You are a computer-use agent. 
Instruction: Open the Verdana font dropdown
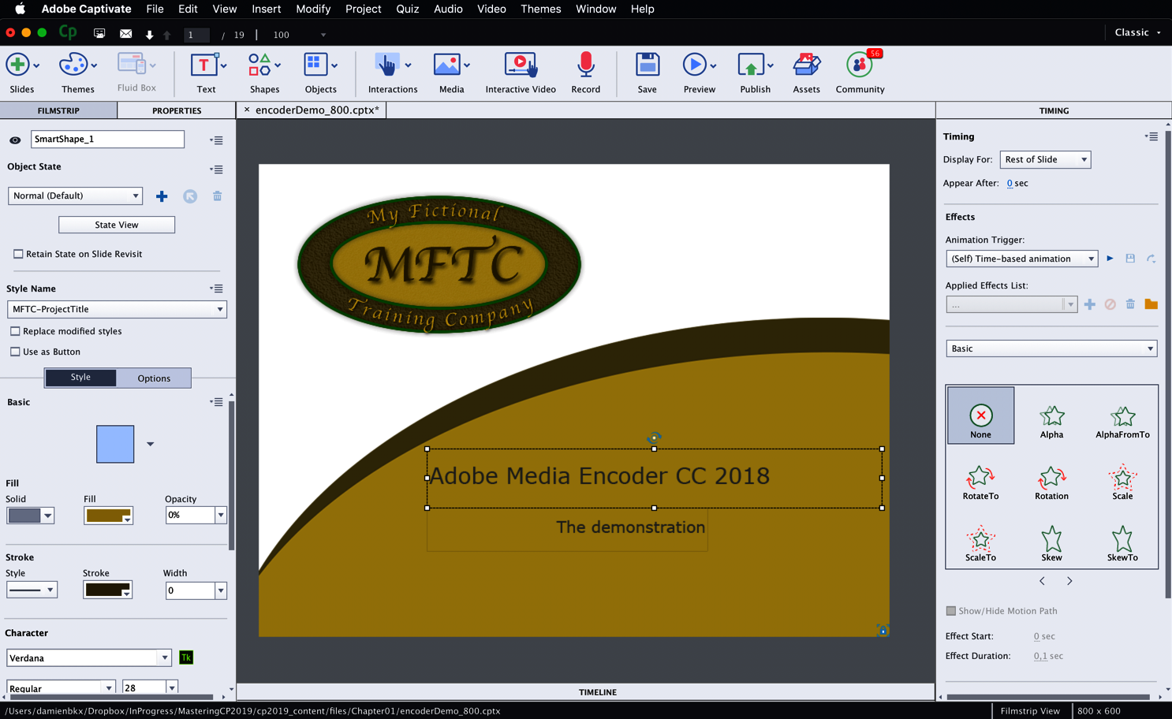[x=89, y=658]
